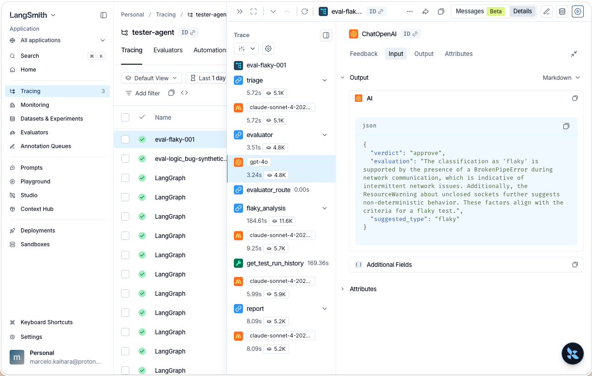Image resolution: width=592 pixels, height=376 pixels.
Task: Collapse the evaluator node
Action: click(325, 135)
